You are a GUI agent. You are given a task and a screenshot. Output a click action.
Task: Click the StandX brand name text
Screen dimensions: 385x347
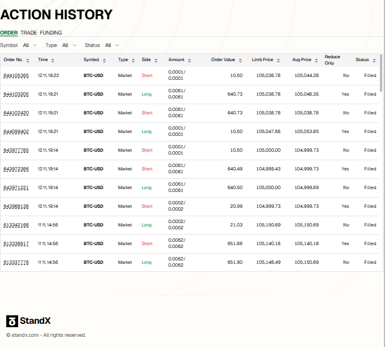tap(35, 321)
